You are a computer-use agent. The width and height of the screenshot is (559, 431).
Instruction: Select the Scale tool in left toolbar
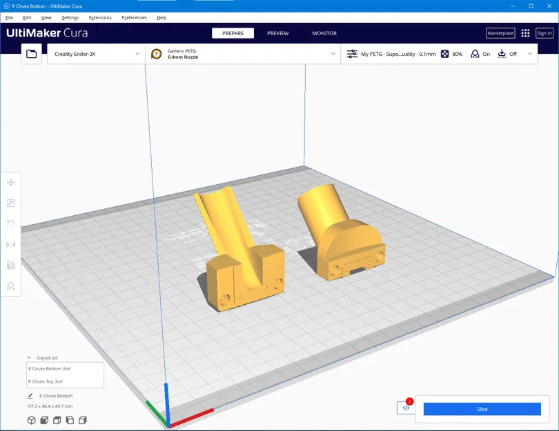click(x=10, y=203)
